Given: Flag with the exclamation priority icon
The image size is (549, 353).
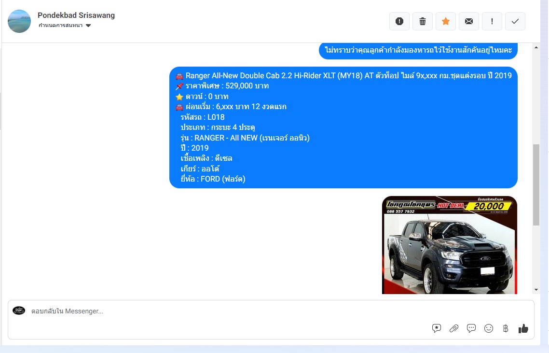Looking at the screenshot, I should click(x=492, y=21).
